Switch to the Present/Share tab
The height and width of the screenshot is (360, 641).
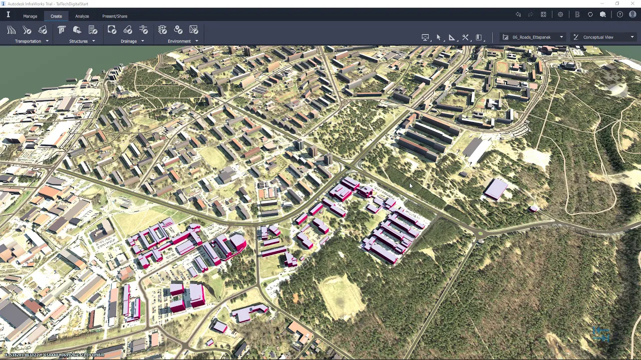pyautogui.click(x=115, y=16)
